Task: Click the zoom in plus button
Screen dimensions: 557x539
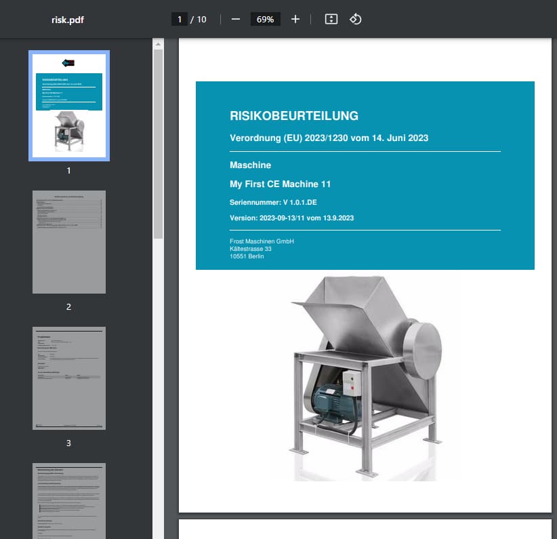Action: pyautogui.click(x=295, y=19)
